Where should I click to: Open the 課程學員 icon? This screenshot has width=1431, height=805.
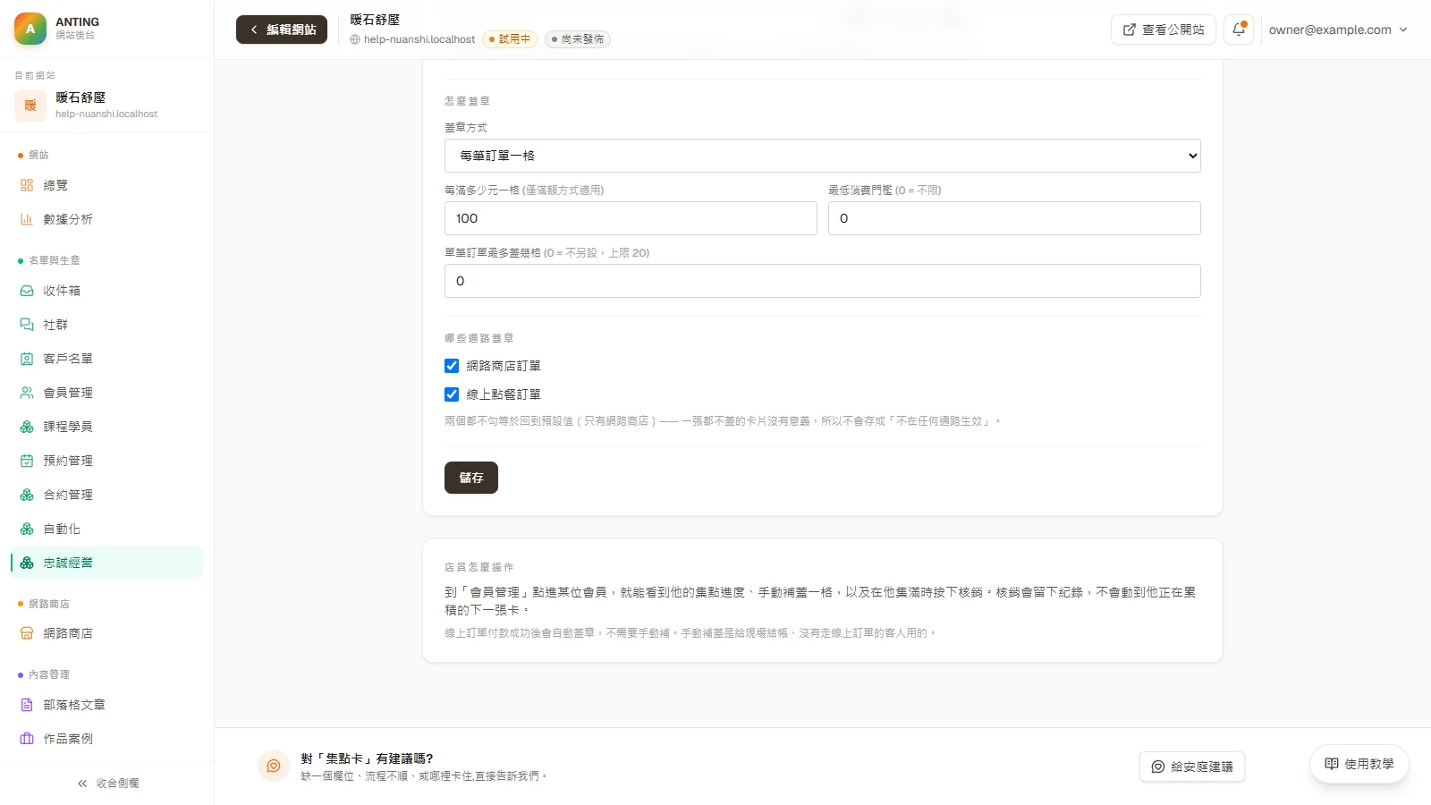(x=27, y=427)
